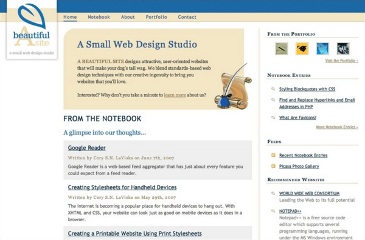Open the Picasa Photo Gallery feed link
Image resolution: width=365 pixels, height=240 pixels.
click(299, 166)
